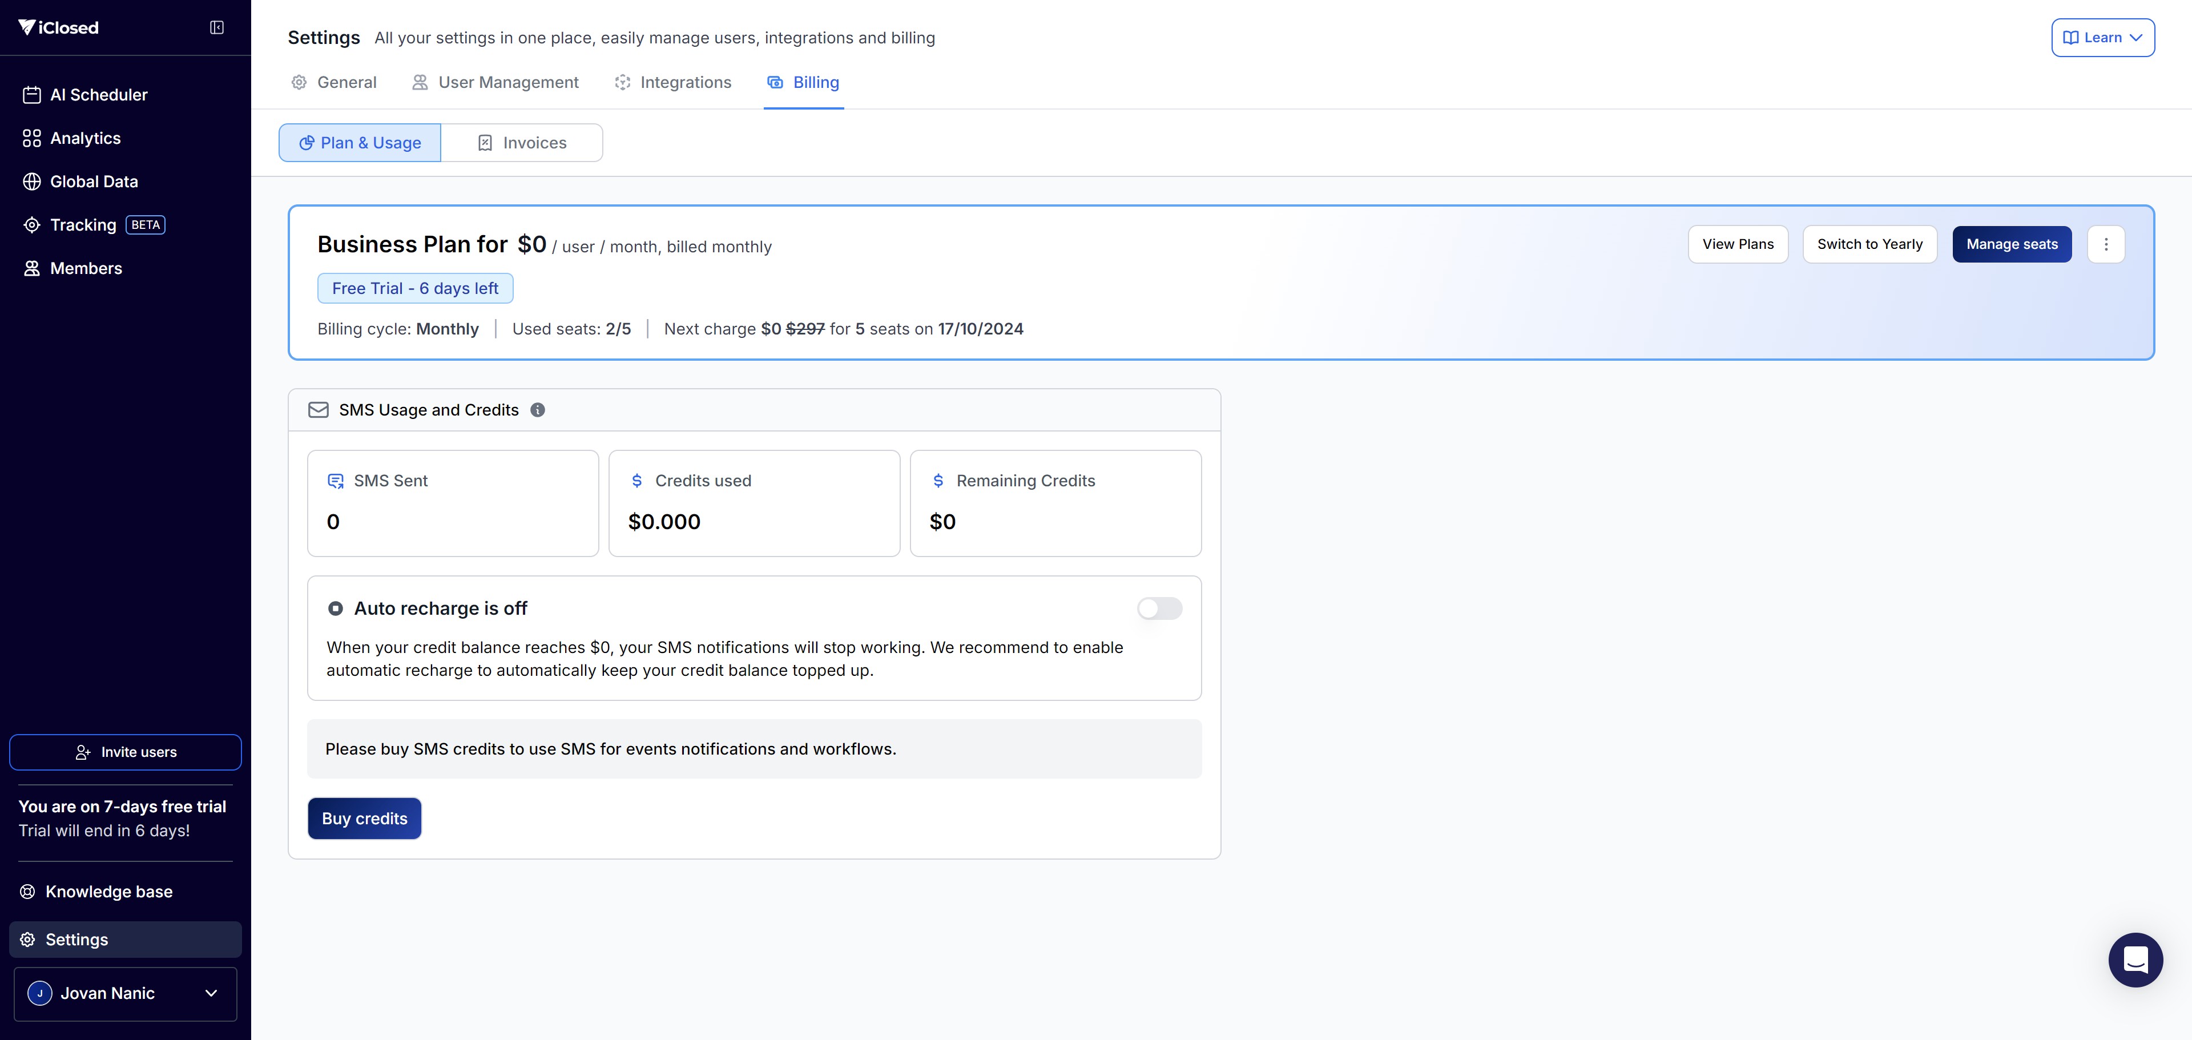Open AI Scheduler from sidebar
2192x1040 pixels.
pyautogui.click(x=99, y=95)
